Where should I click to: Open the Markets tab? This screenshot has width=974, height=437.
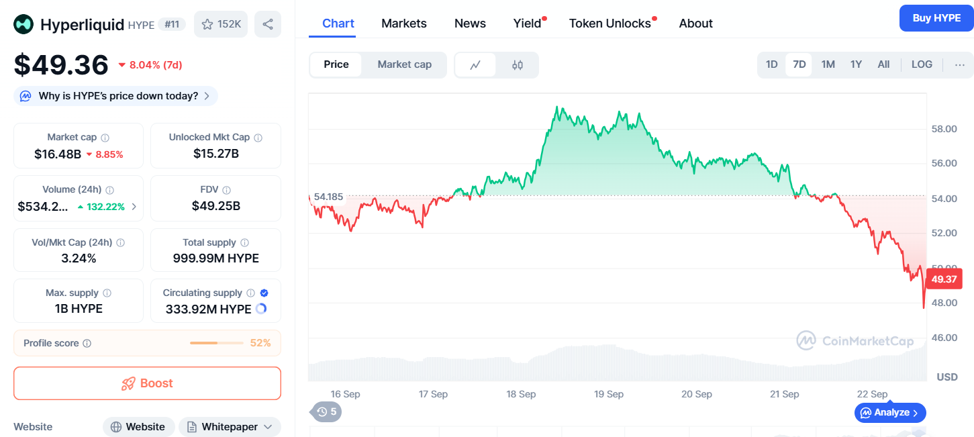(x=404, y=23)
